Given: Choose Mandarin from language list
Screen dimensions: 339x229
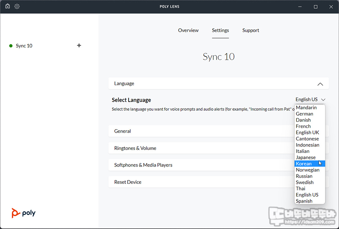Looking at the screenshot, I should [x=310, y=107].
